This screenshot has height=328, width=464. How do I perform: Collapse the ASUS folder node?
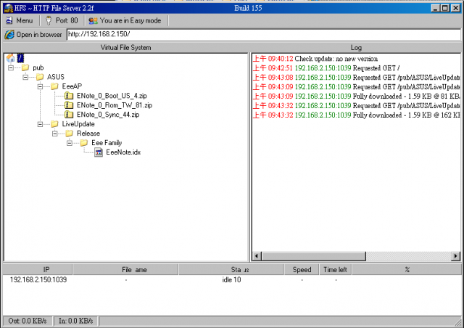tap(25, 77)
